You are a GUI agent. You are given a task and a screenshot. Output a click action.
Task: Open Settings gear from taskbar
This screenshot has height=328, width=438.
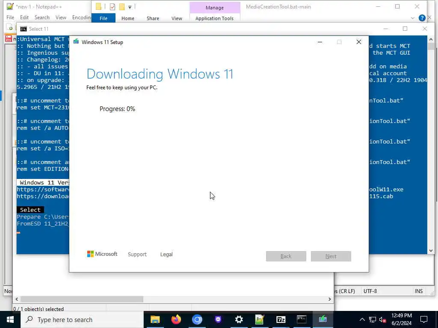[239, 319]
